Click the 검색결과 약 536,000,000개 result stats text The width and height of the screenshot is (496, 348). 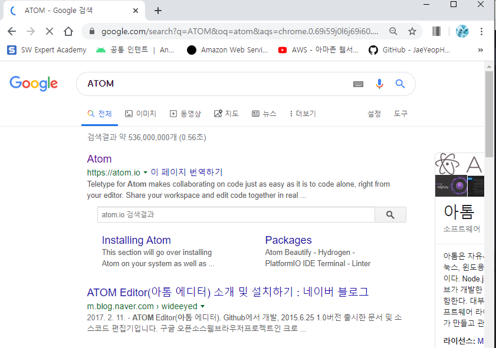click(x=146, y=137)
